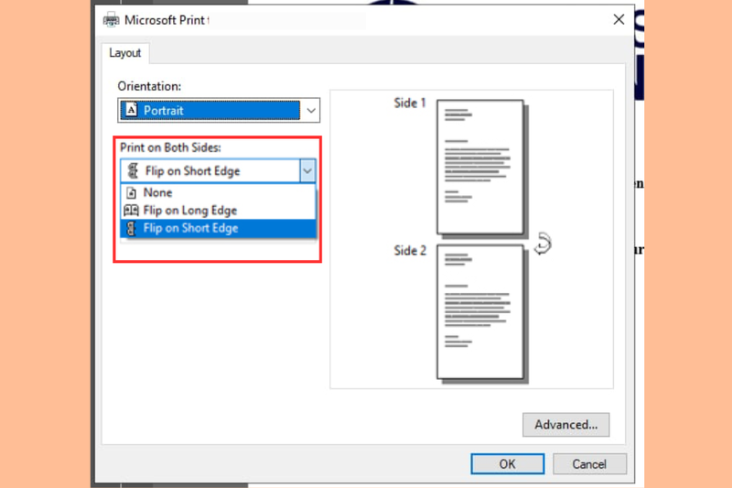Click the Side 1 page preview
The image size is (732, 488).
(x=480, y=167)
